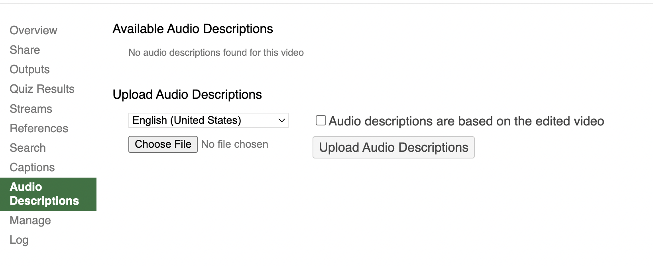Screen dimensions: 653x266
Task: Open the Manage section
Action: point(30,220)
